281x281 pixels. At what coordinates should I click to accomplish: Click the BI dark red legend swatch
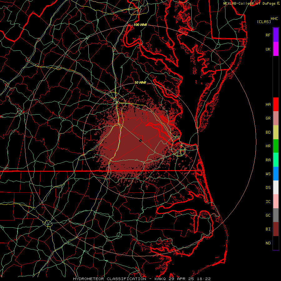pyautogui.click(x=276, y=229)
